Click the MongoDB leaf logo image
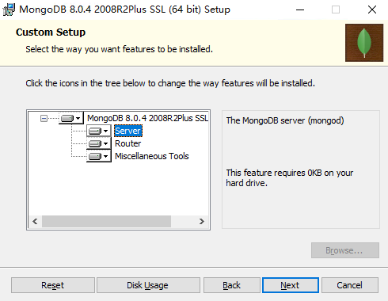 pos(364,43)
